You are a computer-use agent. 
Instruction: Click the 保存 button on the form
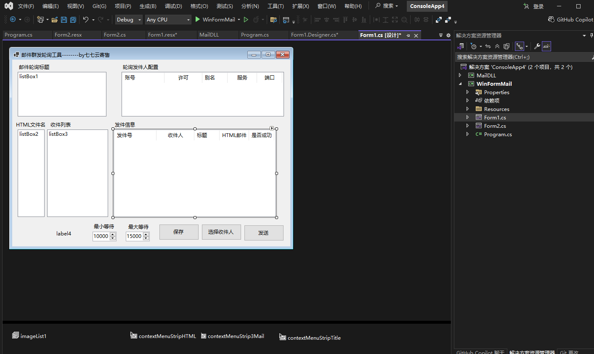pos(179,232)
